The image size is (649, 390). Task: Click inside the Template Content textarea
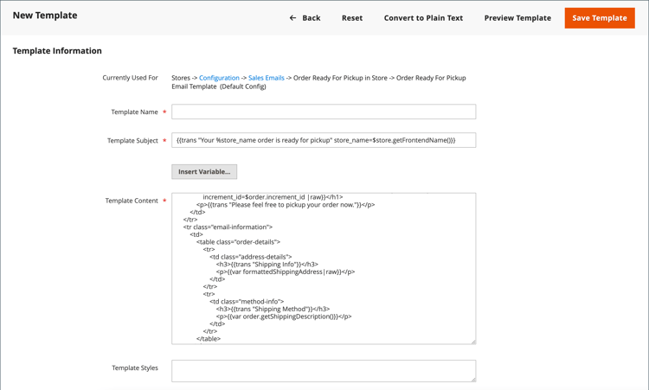click(324, 268)
